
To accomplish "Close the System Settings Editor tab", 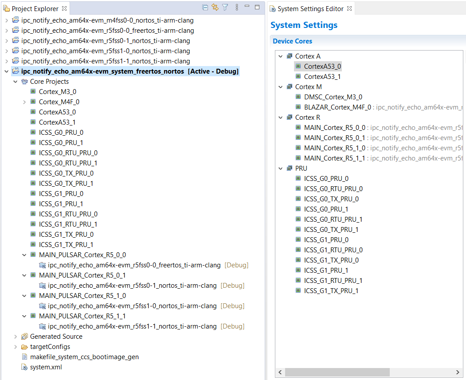I will [349, 8].
